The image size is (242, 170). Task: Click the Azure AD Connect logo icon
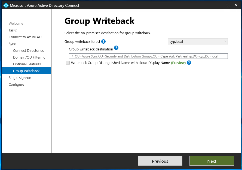[6, 5]
